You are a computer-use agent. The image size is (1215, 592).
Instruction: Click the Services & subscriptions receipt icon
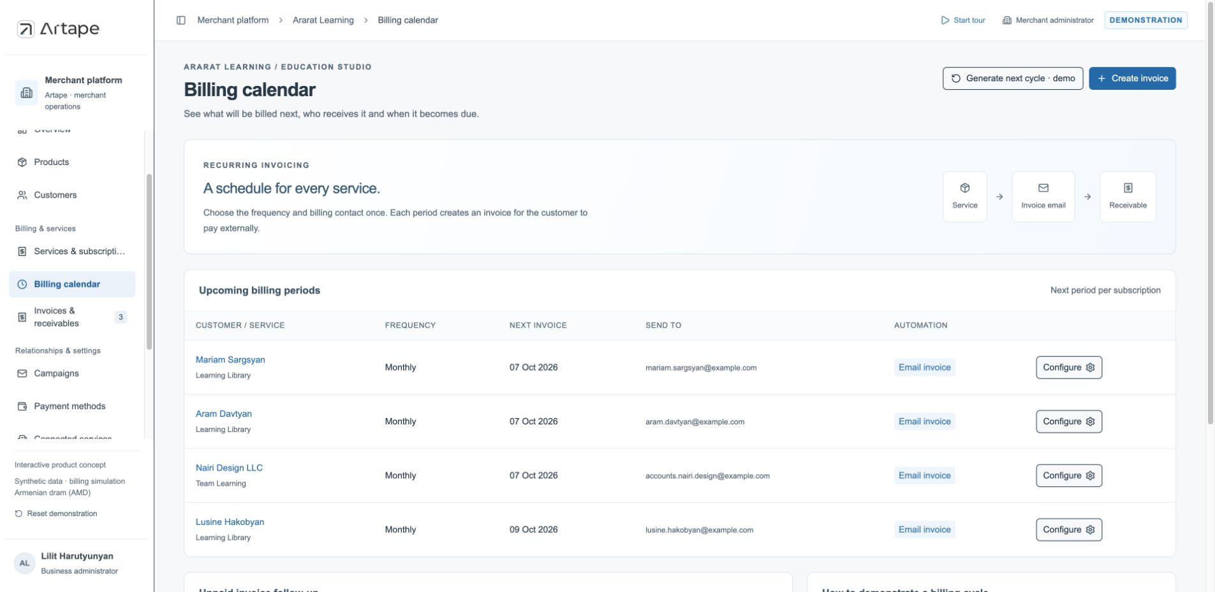(x=22, y=252)
